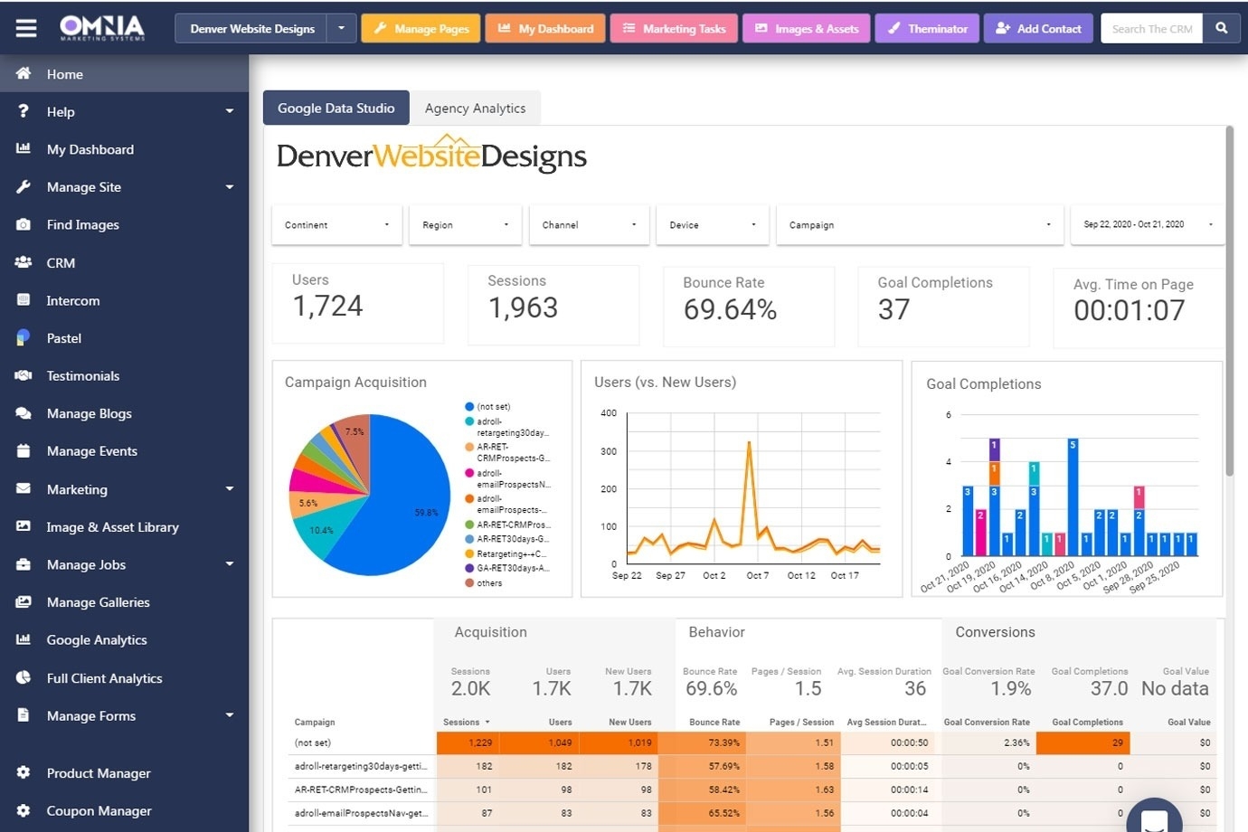1248x832 pixels.
Task: Click the others legend color dot
Action: [469, 583]
